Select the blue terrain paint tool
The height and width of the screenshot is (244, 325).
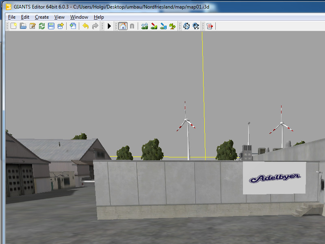[x=163, y=26]
